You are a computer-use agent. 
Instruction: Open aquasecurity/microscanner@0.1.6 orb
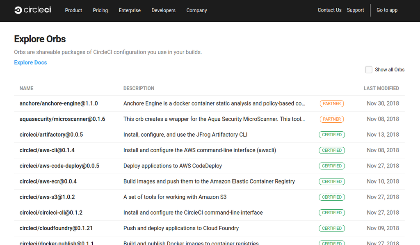coord(62,119)
